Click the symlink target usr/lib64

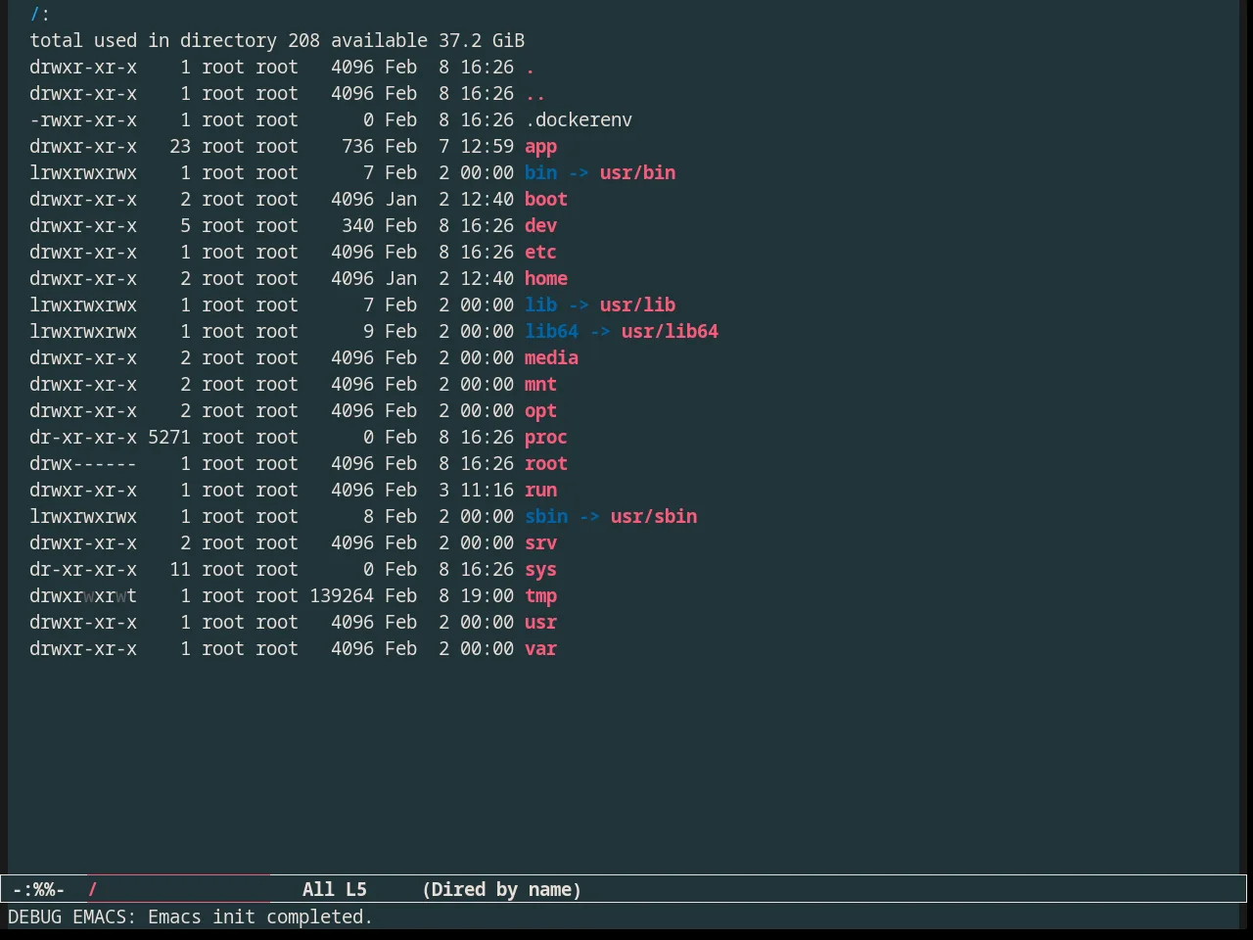[x=670, y=332]
